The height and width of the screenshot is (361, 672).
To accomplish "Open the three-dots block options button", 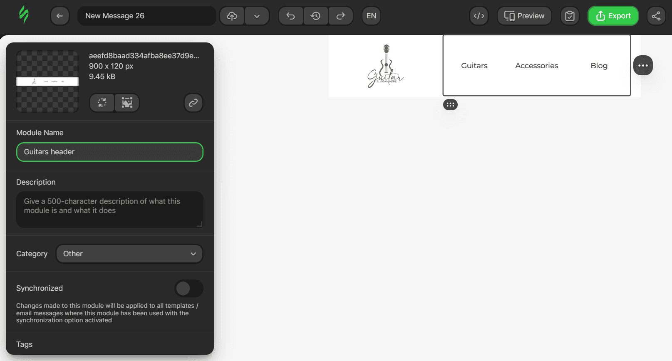I will 643,65.
